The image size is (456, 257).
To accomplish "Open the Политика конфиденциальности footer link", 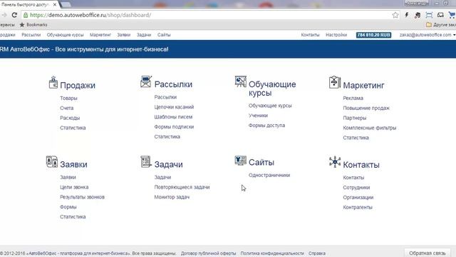I will (x=272, y=253).
